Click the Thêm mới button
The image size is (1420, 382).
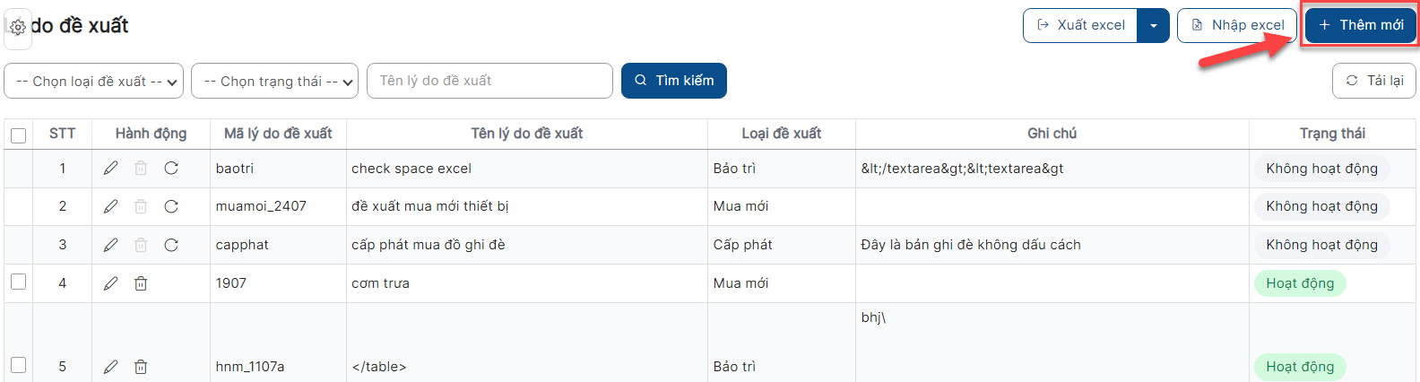tap(1361, 25)
